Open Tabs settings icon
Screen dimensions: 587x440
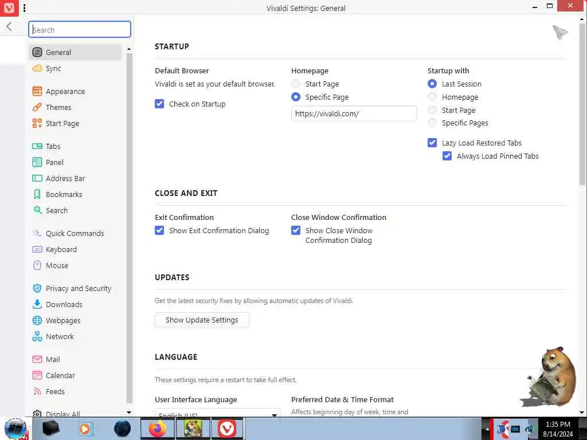pyautogui.click(x=37, y=146)
